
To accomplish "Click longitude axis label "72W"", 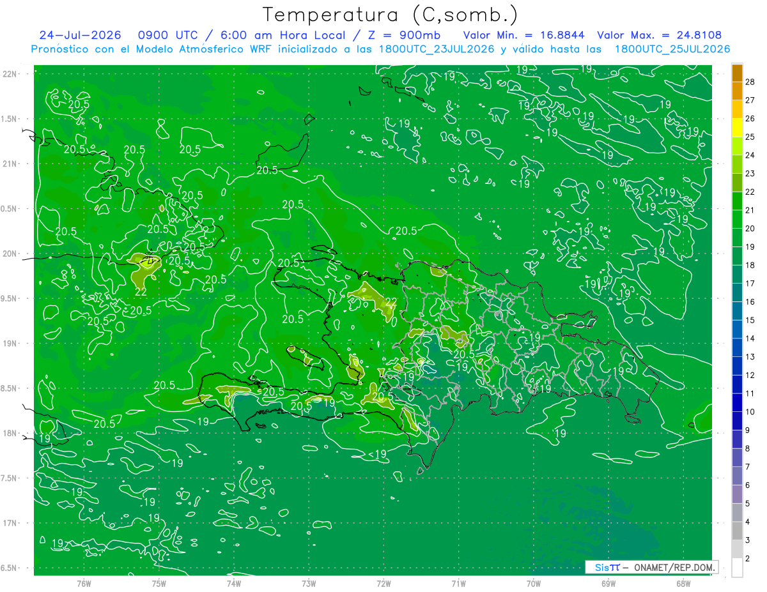I will 383,584.
